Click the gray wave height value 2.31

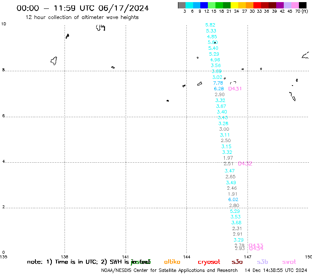click(237, 228)
